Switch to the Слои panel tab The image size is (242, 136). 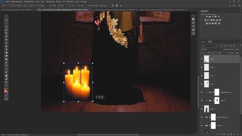[x=209, y=42]
